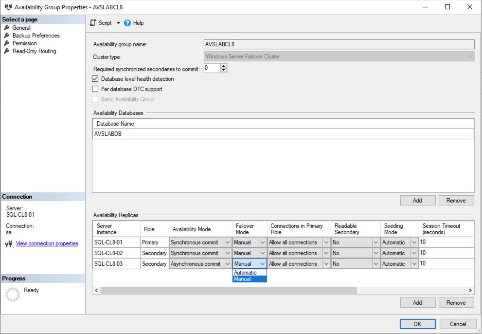The height and width of the screenshot is (334, 482).
Task: Toggle the Basic Availability Group checkbox
Action: click(95, 99)
